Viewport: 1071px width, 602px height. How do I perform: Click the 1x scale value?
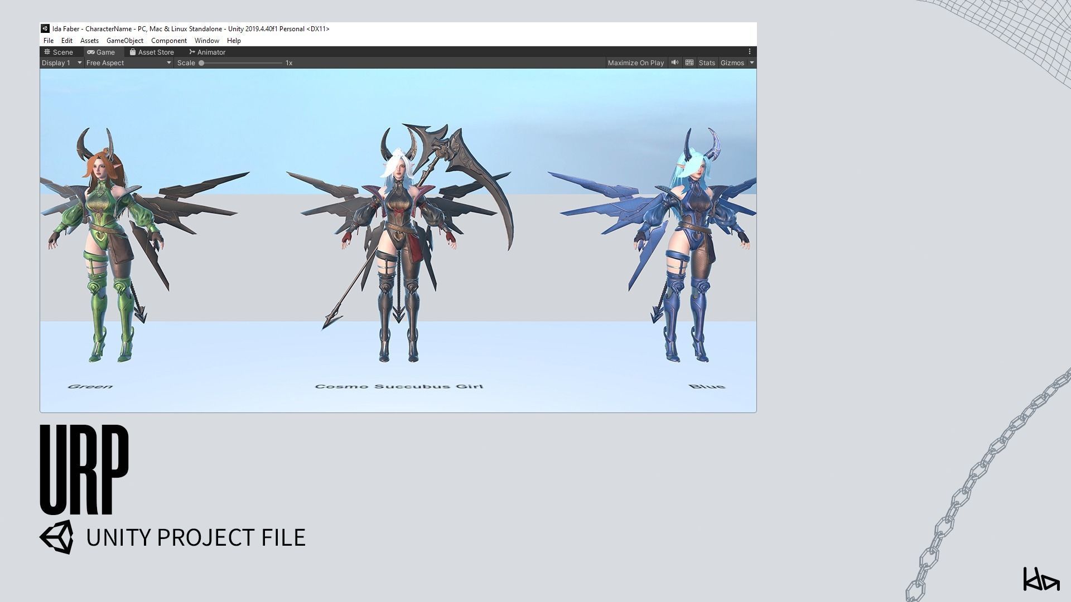pos(289,63)
